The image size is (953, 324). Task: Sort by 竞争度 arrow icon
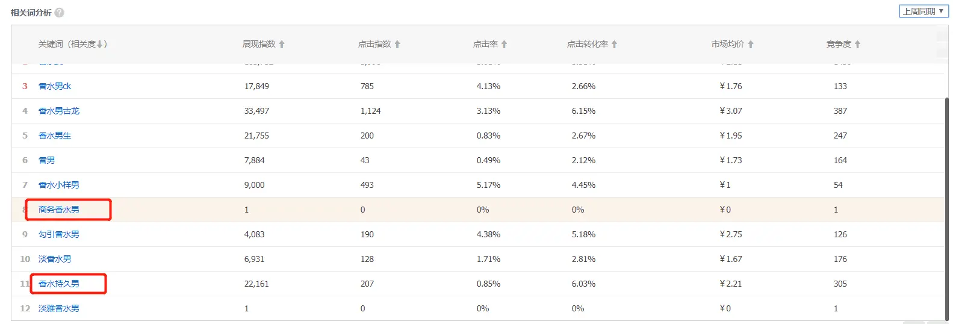tap(857, 44)
